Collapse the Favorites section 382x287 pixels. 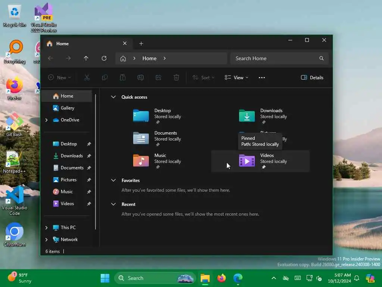[113, 180]
